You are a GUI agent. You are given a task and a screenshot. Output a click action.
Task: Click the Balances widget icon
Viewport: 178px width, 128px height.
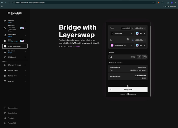coord(5,21)
